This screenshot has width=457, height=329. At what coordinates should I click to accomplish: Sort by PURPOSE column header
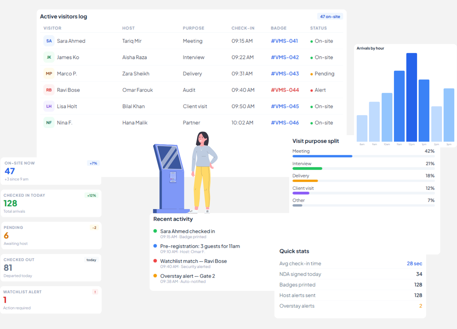coord(193,28)
